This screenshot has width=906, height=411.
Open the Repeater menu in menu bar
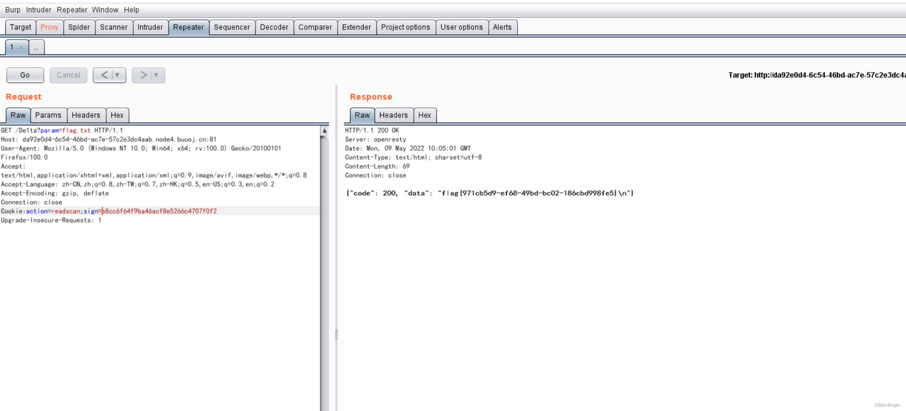coord(72,10)
